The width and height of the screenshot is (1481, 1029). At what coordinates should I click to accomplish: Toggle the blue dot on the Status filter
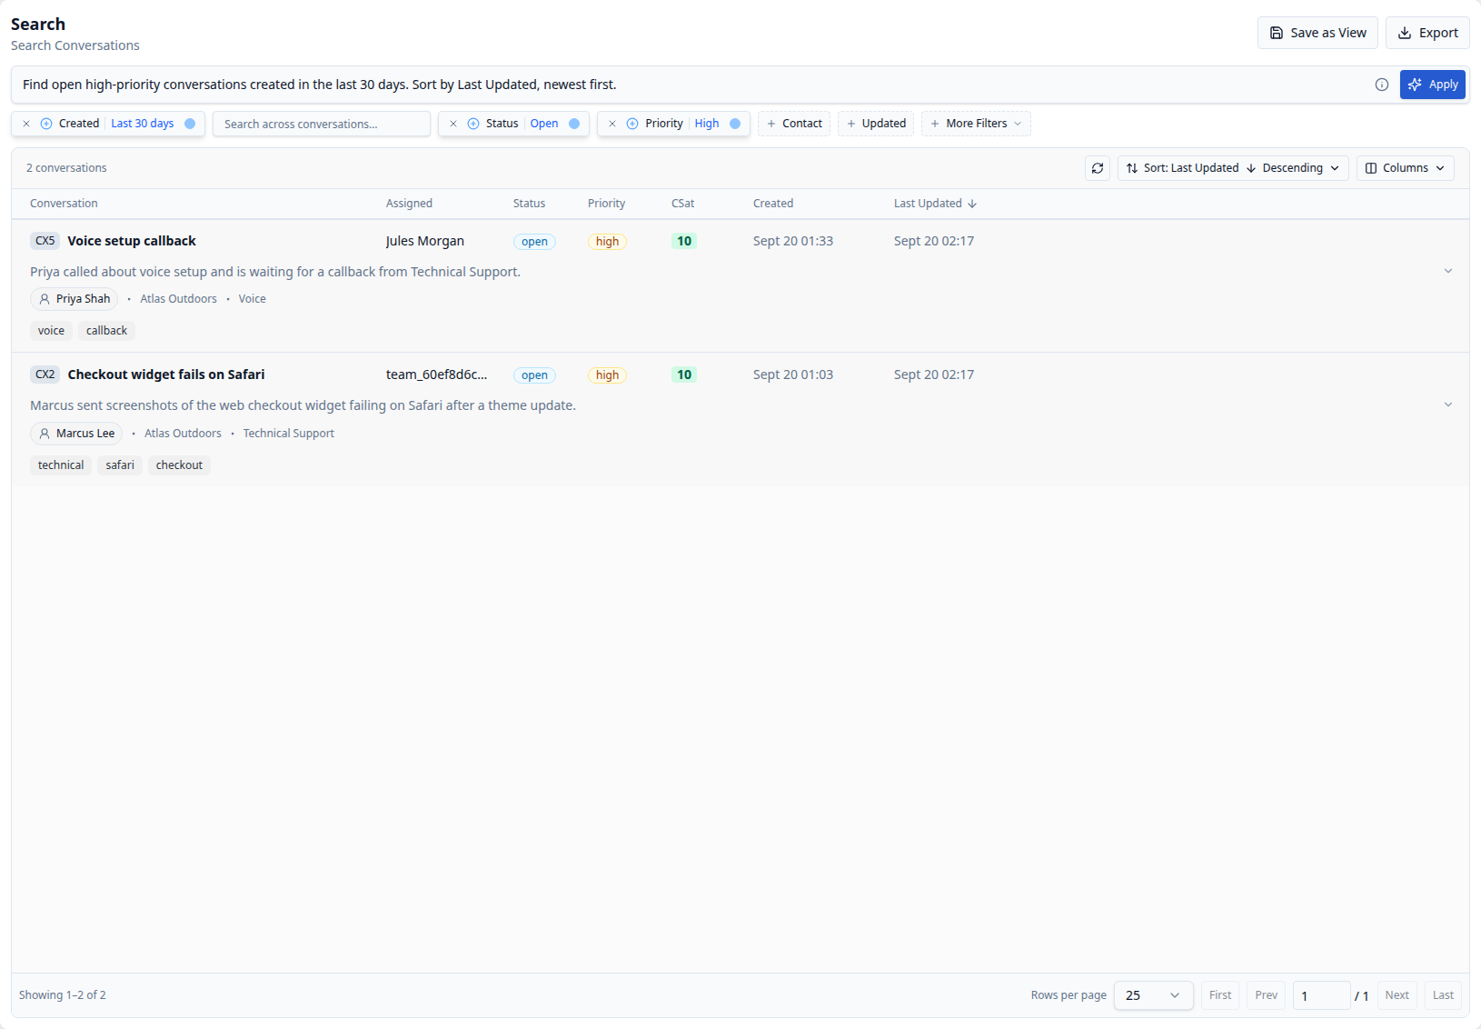click(574, 124)
